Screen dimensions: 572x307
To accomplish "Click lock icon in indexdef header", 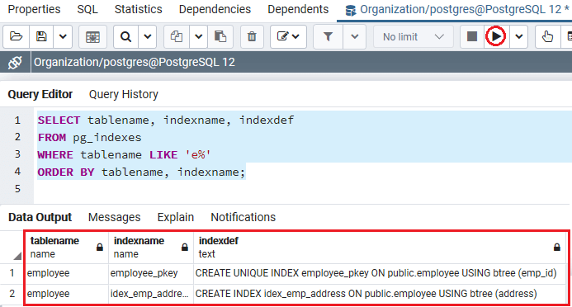I will [556, 248].
